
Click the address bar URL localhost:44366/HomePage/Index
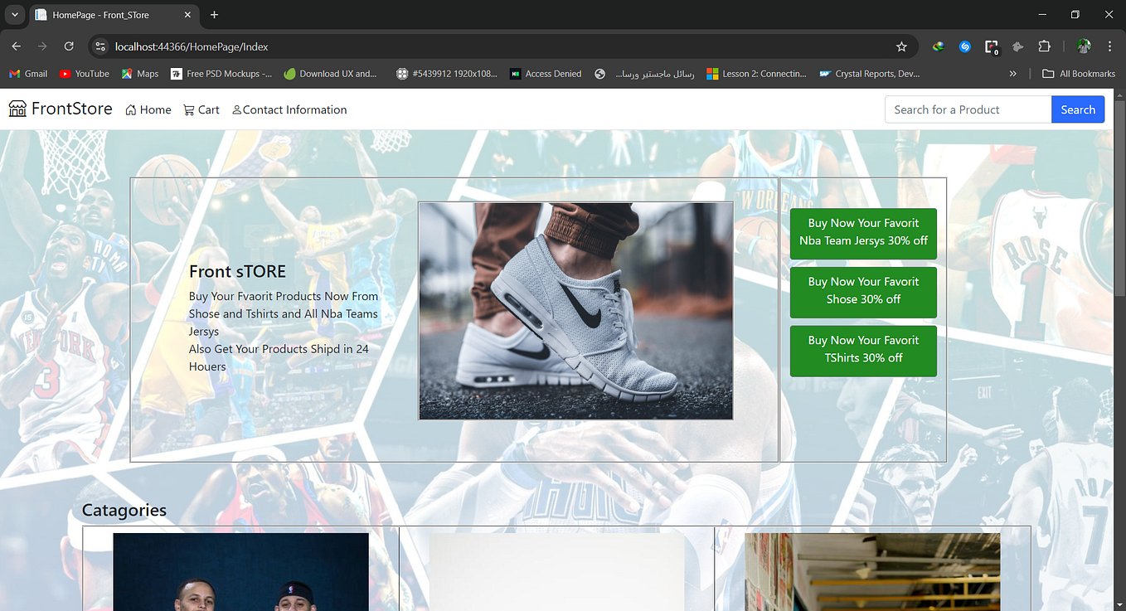(192, 46)
